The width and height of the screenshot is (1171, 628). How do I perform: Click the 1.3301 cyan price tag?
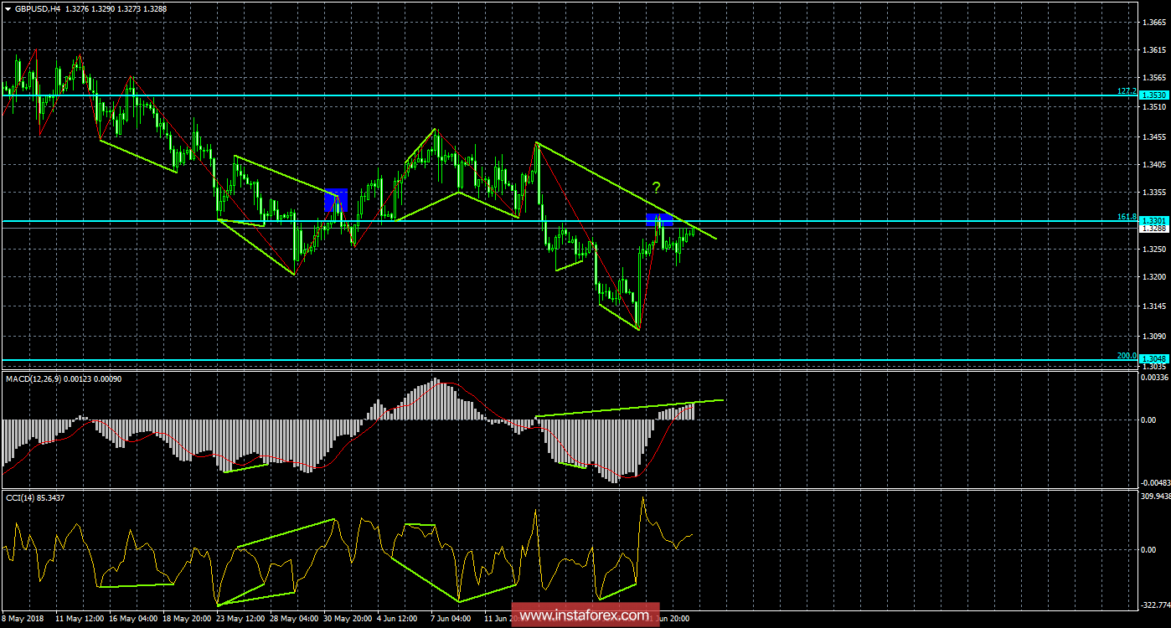1153,221
